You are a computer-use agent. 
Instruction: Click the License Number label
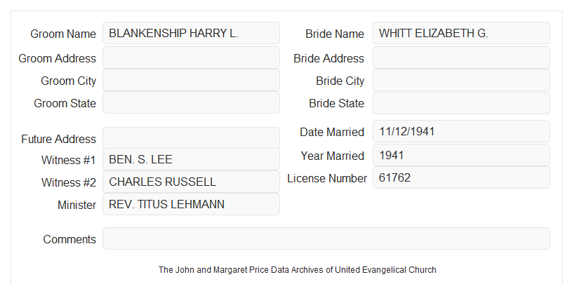point(327,179)
